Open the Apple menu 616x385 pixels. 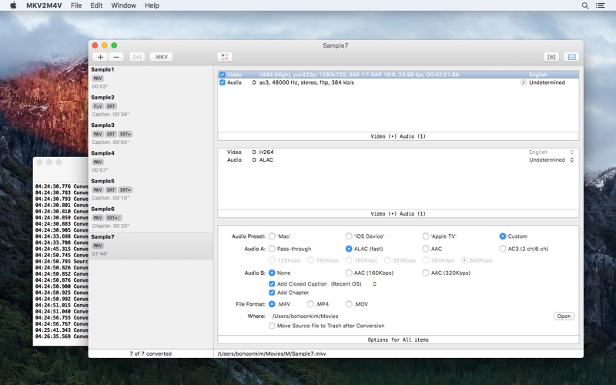[x=13, y=5]
